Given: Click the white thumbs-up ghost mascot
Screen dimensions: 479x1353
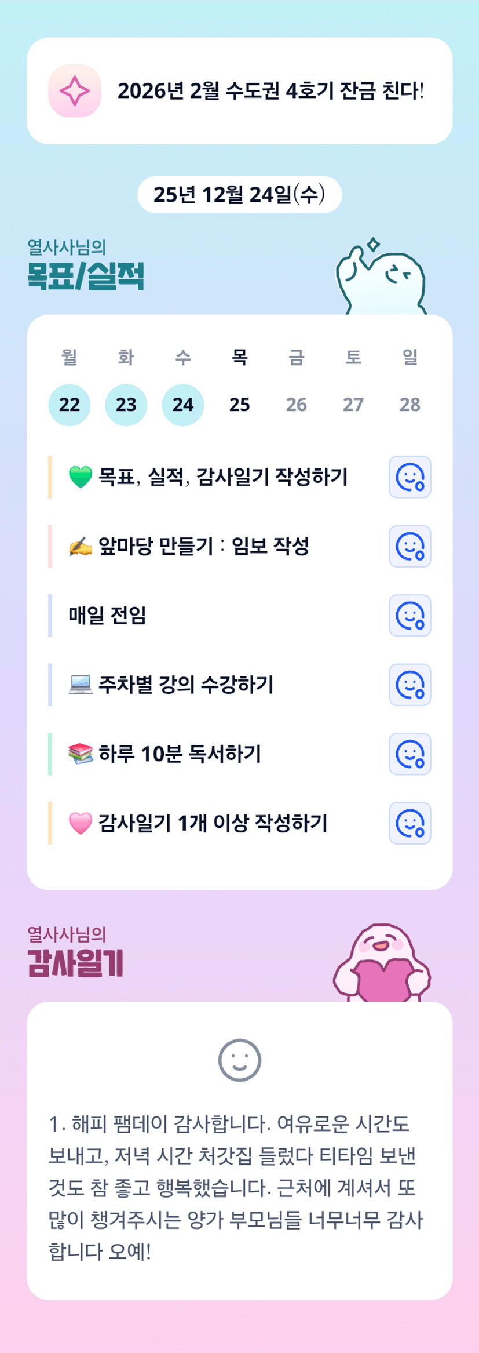Looking at the screenshot, I should click(382, 278).
